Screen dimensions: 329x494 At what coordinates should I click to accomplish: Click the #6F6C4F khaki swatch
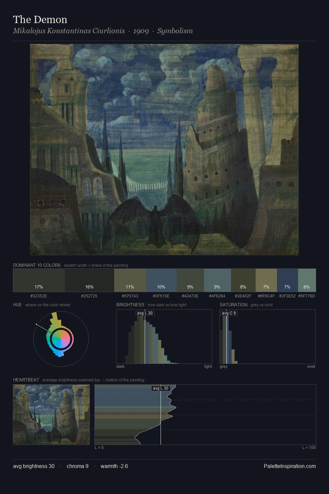[x=266, y=280]
